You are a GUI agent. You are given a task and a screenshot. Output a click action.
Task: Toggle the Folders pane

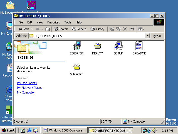(x=79, y=29)
